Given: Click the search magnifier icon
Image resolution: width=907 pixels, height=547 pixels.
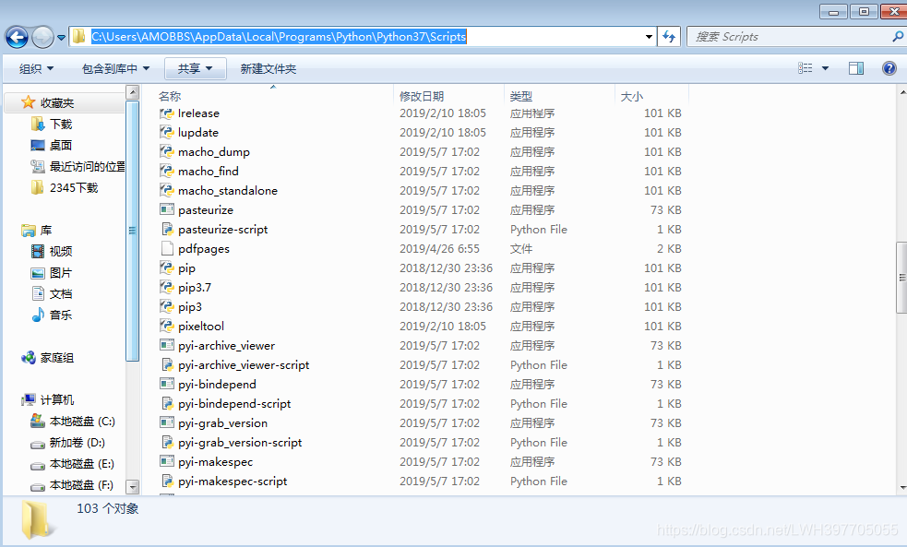Looking at the screenshot, I should pos(898,36).
